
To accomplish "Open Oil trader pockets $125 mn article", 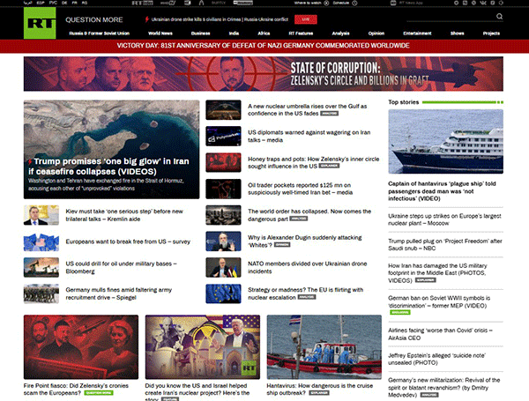I will click(301, 189).
